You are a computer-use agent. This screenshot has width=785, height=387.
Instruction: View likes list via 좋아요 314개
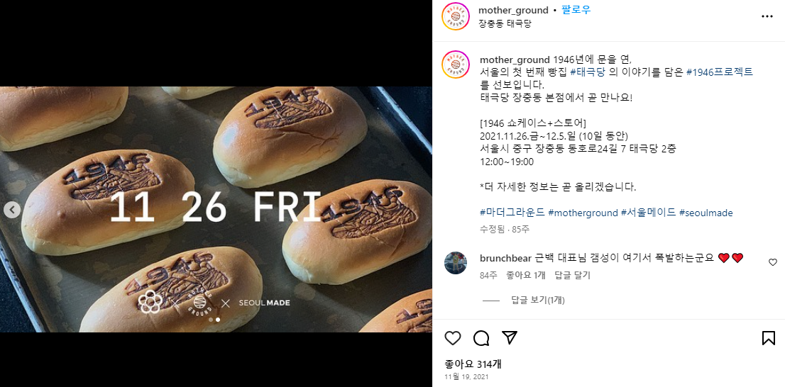point(473,364)
